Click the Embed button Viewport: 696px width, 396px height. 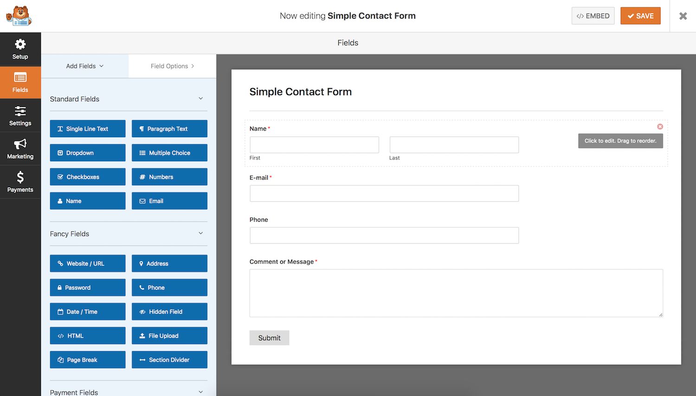593,16
